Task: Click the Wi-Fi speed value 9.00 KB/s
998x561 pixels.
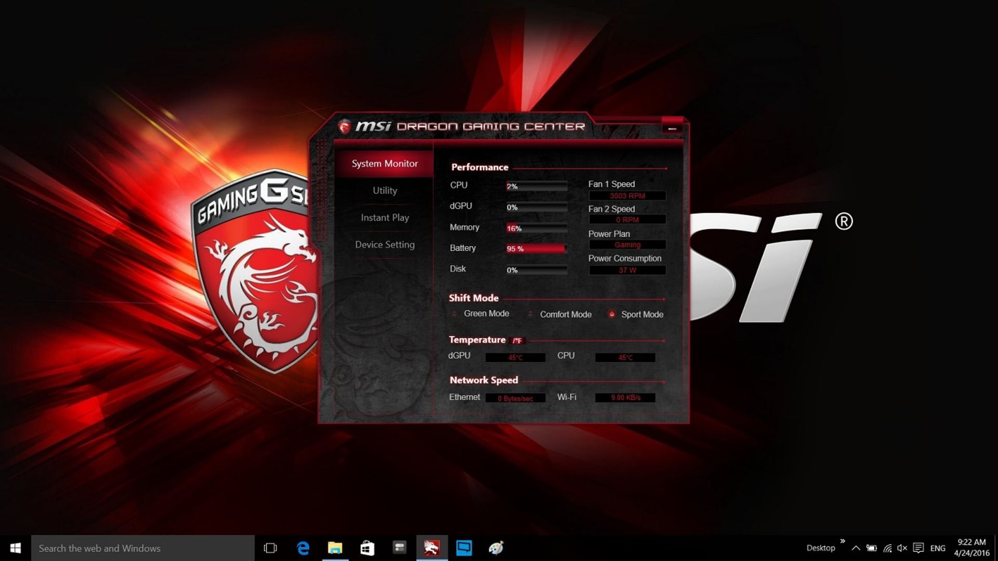Action: coord(625,398)
